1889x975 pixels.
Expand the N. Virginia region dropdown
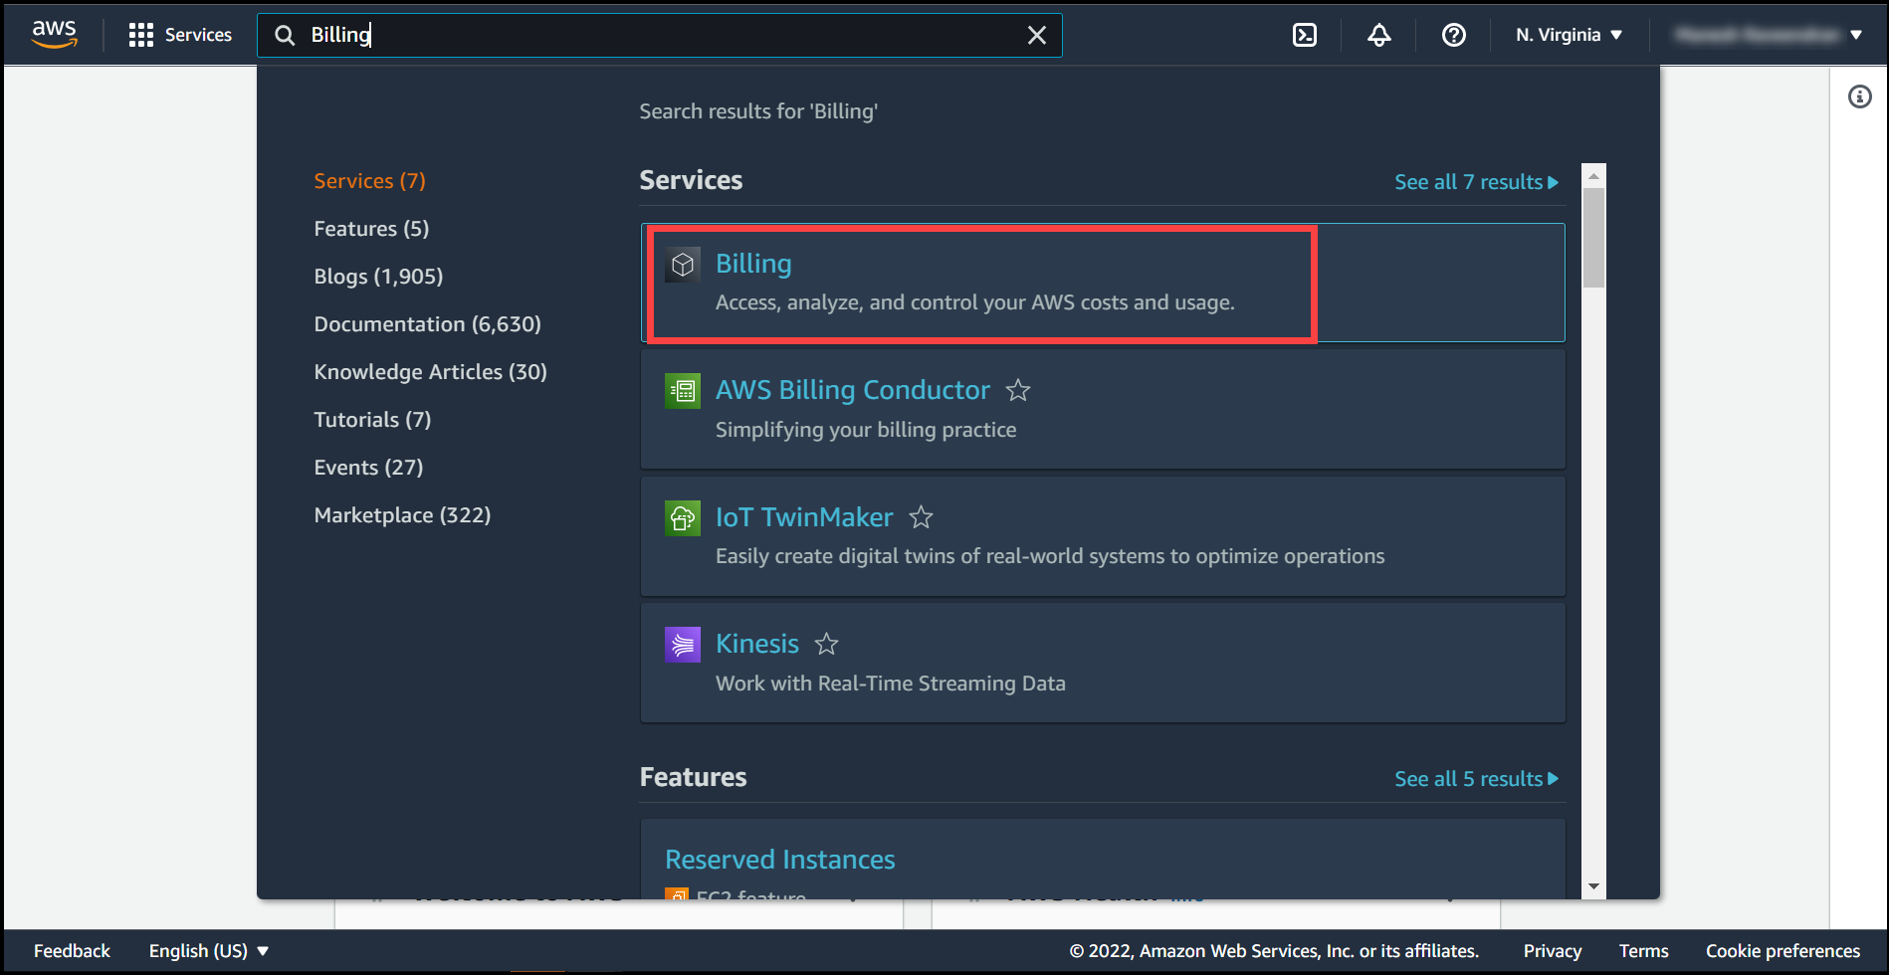tap(1570, 35)
